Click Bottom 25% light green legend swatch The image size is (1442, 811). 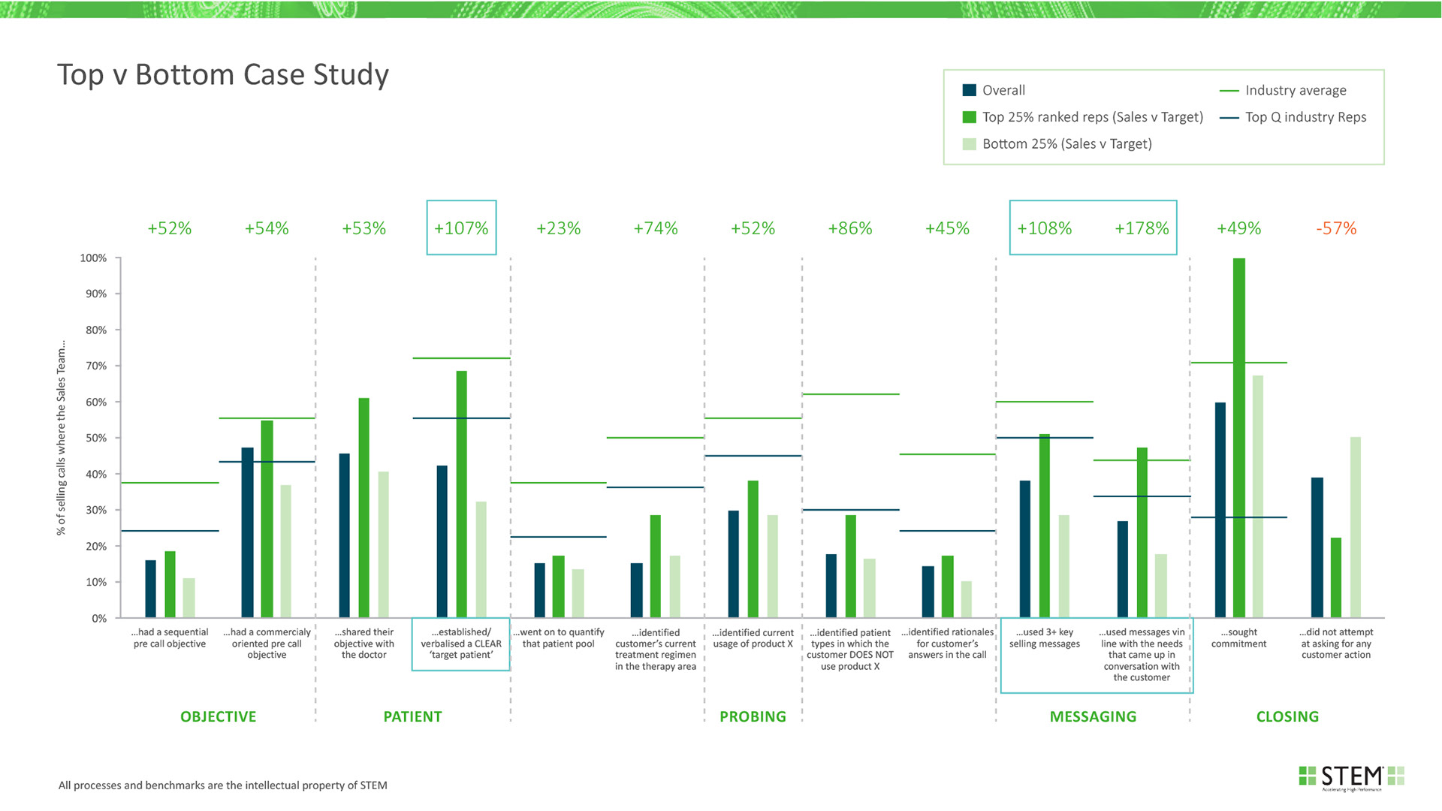tap(969, 144)
